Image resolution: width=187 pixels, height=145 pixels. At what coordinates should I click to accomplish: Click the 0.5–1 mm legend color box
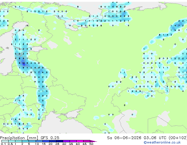(x=12, y=141)
